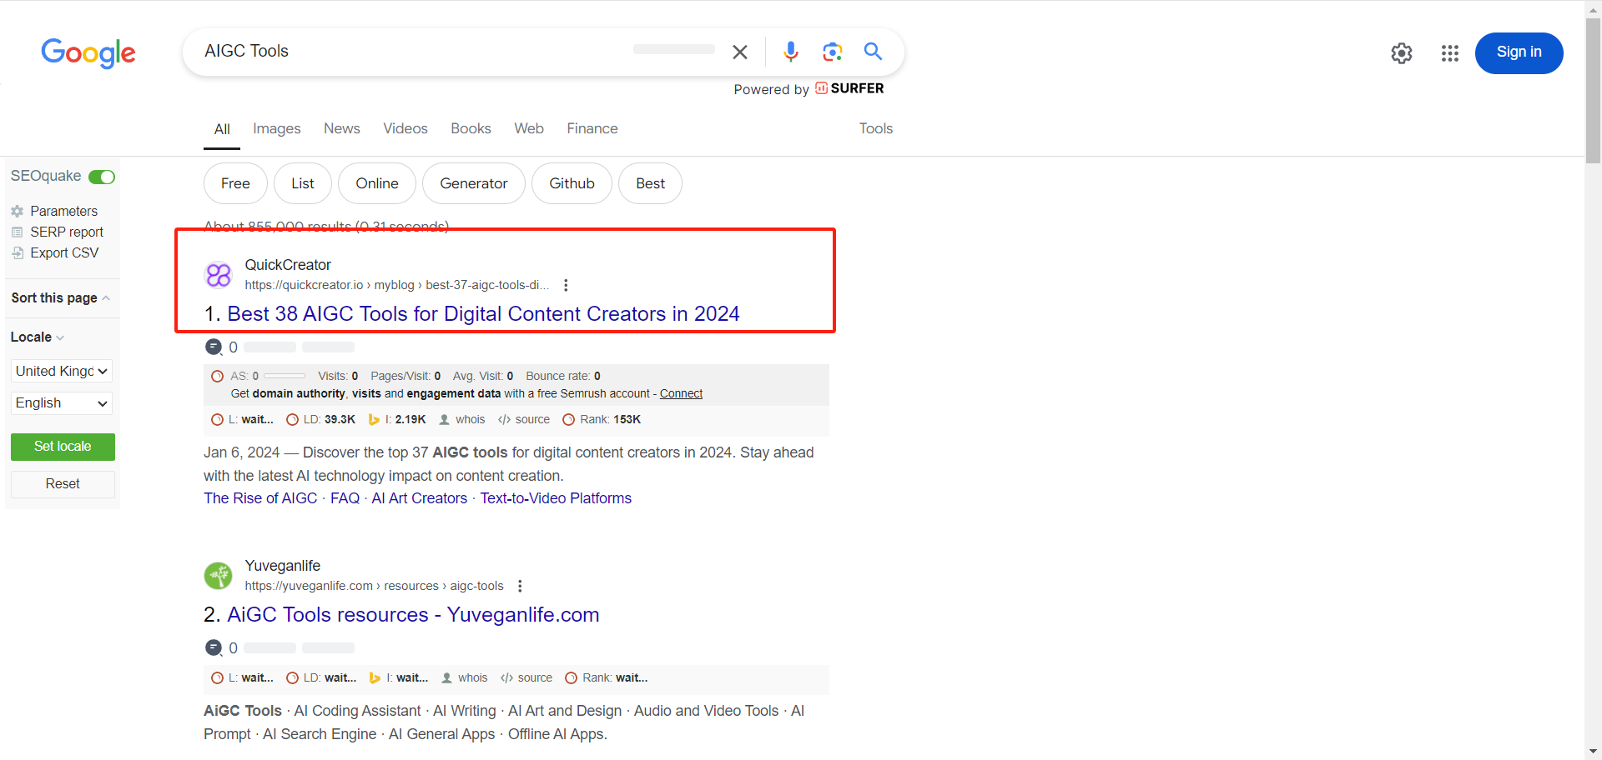The width and height of the screenshot is (1602, 760).
Task: Open the Tools search filter menu
Action: click(876, 128)
